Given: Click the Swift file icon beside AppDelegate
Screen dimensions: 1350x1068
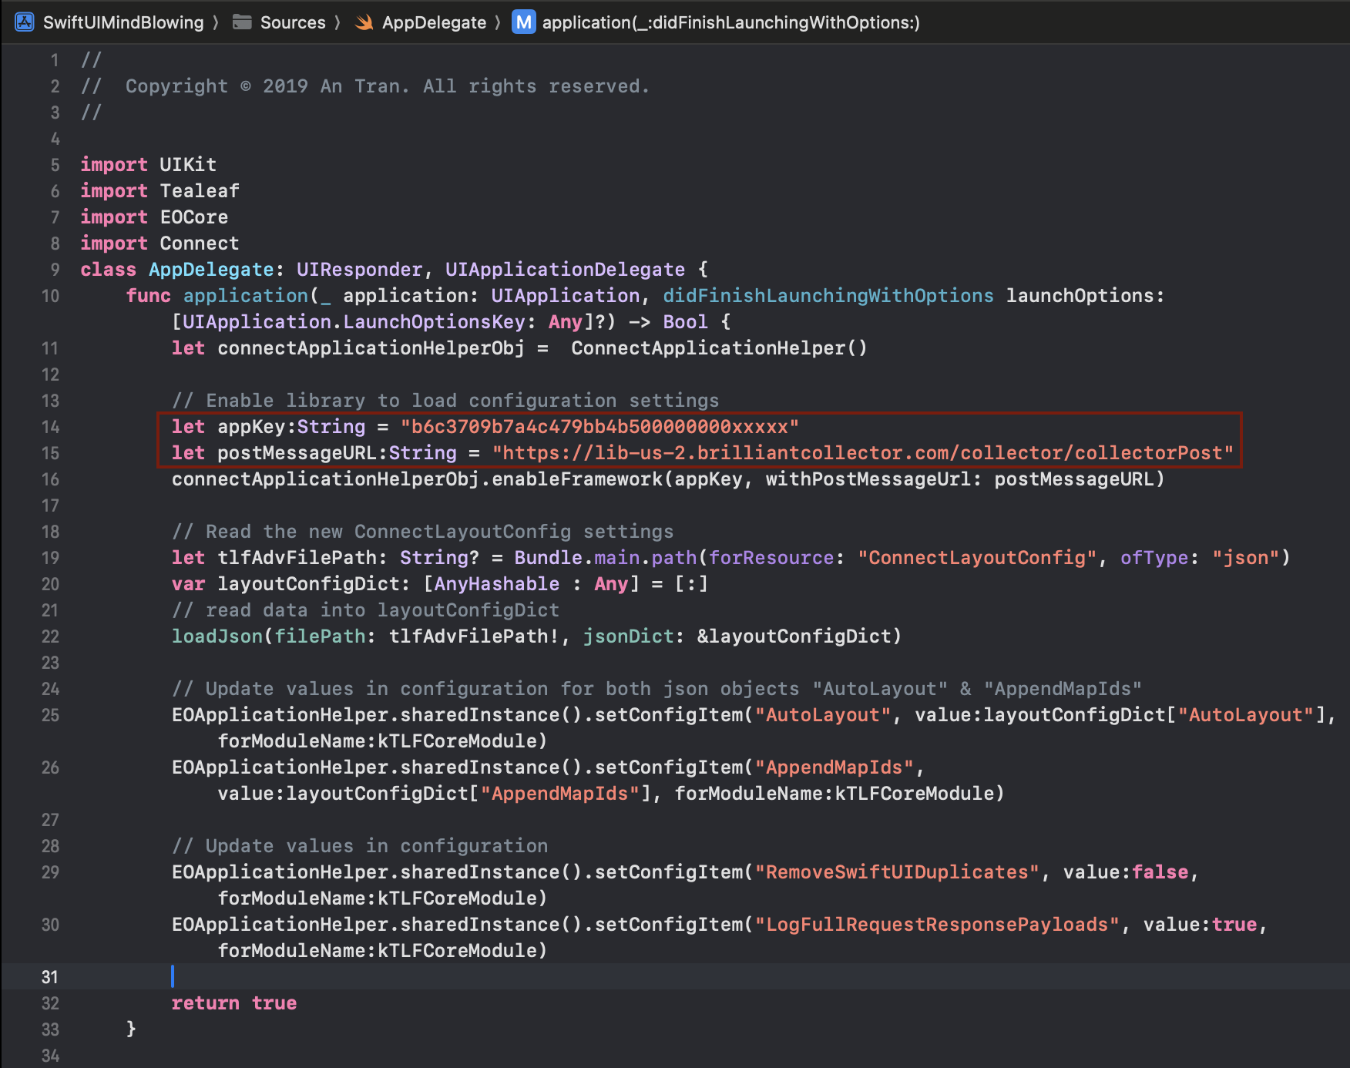Looking at the screenshot, I should click(364, 22).
